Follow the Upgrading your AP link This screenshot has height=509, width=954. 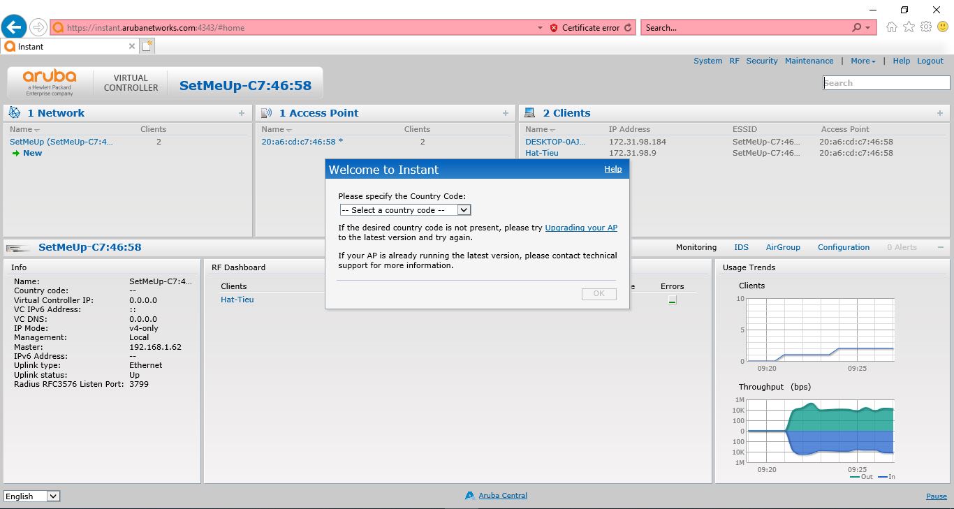(x=581, y=228)
